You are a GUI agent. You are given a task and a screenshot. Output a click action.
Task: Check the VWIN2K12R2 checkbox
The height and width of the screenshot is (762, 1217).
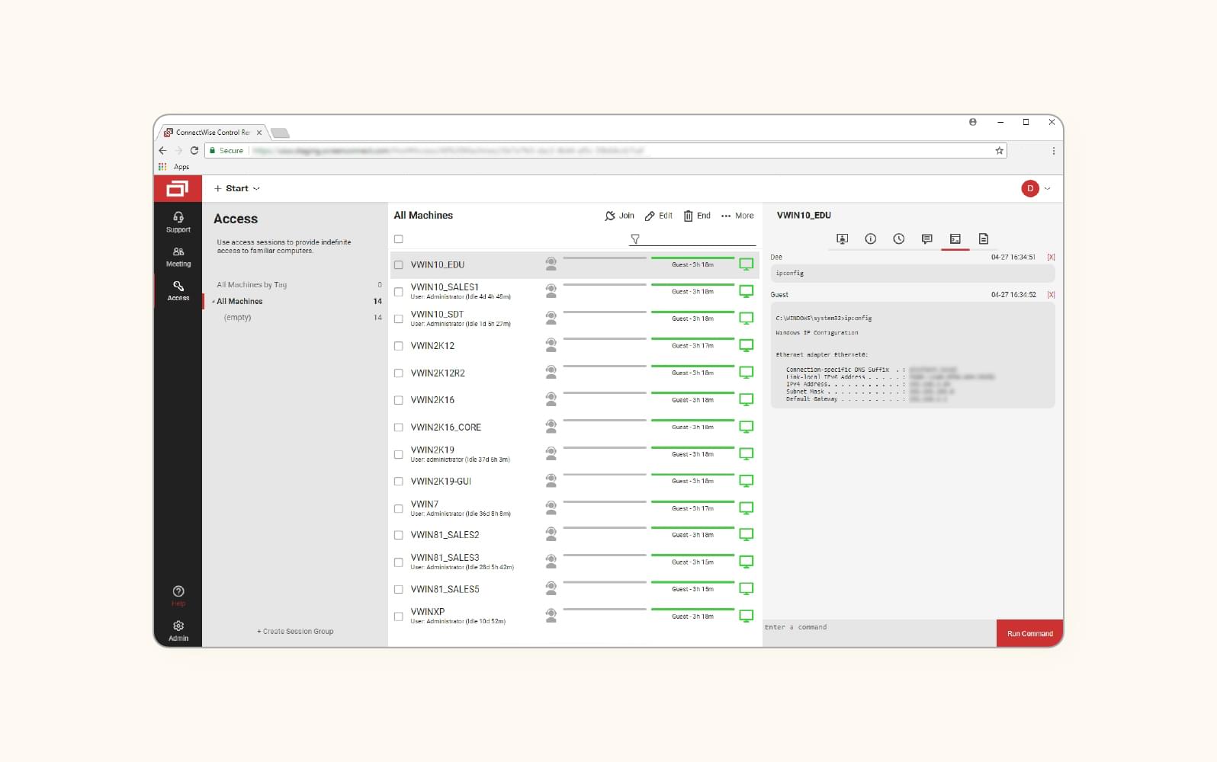click(398, 373)
